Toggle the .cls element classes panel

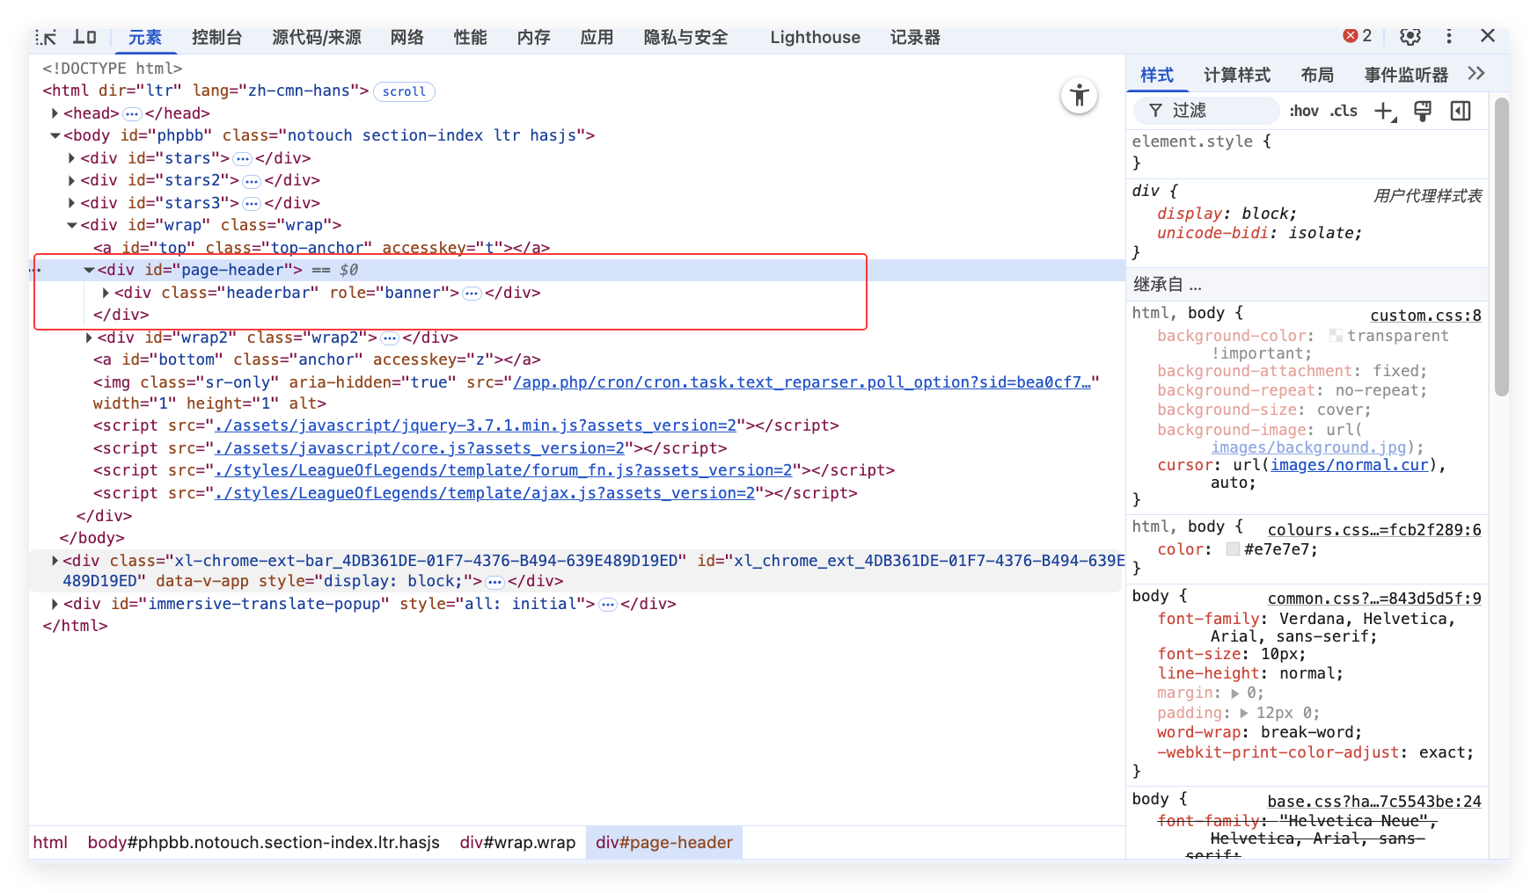[x=1344, y=111]
